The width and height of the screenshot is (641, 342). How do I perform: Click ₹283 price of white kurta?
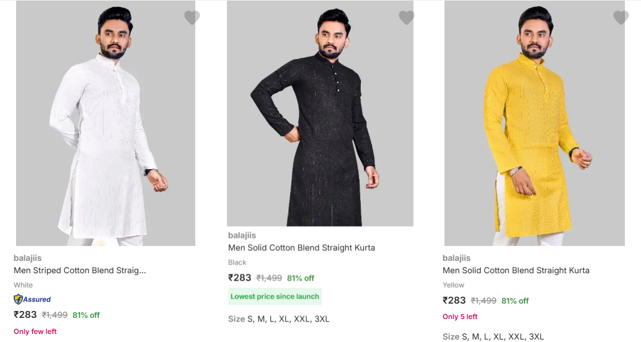coord(25,315)
